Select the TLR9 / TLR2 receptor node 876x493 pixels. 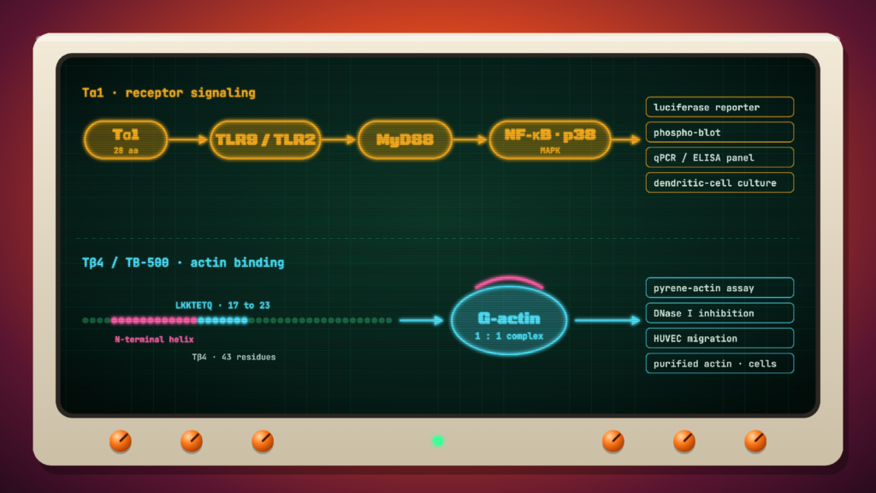tap(265, 140)
